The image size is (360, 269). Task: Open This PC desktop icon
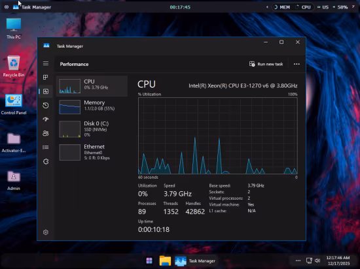[14, 28]
